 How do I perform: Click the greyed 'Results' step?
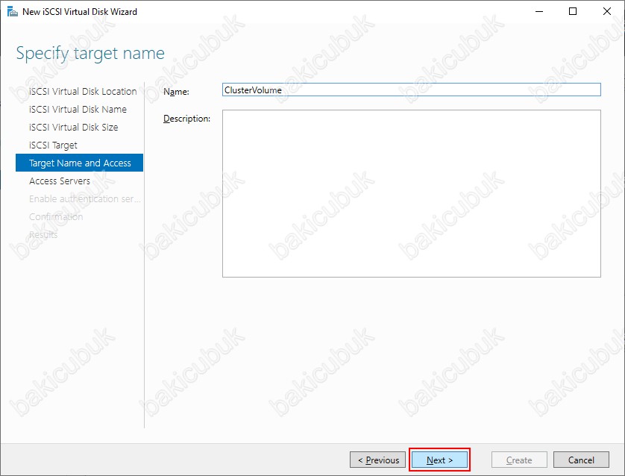[x=43, y=234]
